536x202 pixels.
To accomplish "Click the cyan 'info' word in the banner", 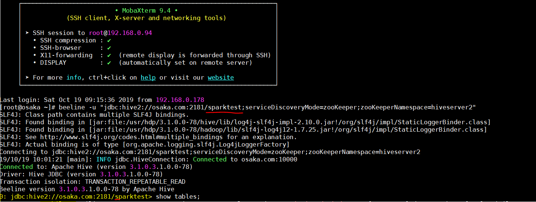I will pyautogui.click(x=74, y=78).
